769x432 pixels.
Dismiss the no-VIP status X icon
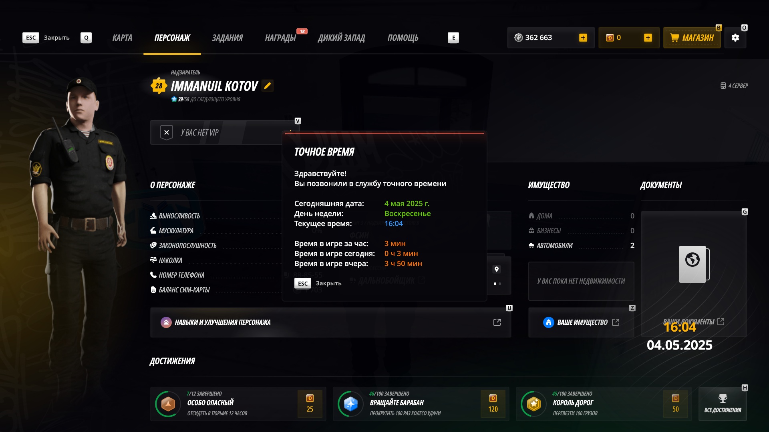(x=167, y=132)
